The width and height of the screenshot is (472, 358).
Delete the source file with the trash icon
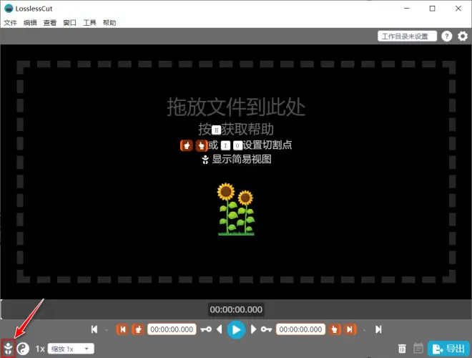click(x=402, y=349)
